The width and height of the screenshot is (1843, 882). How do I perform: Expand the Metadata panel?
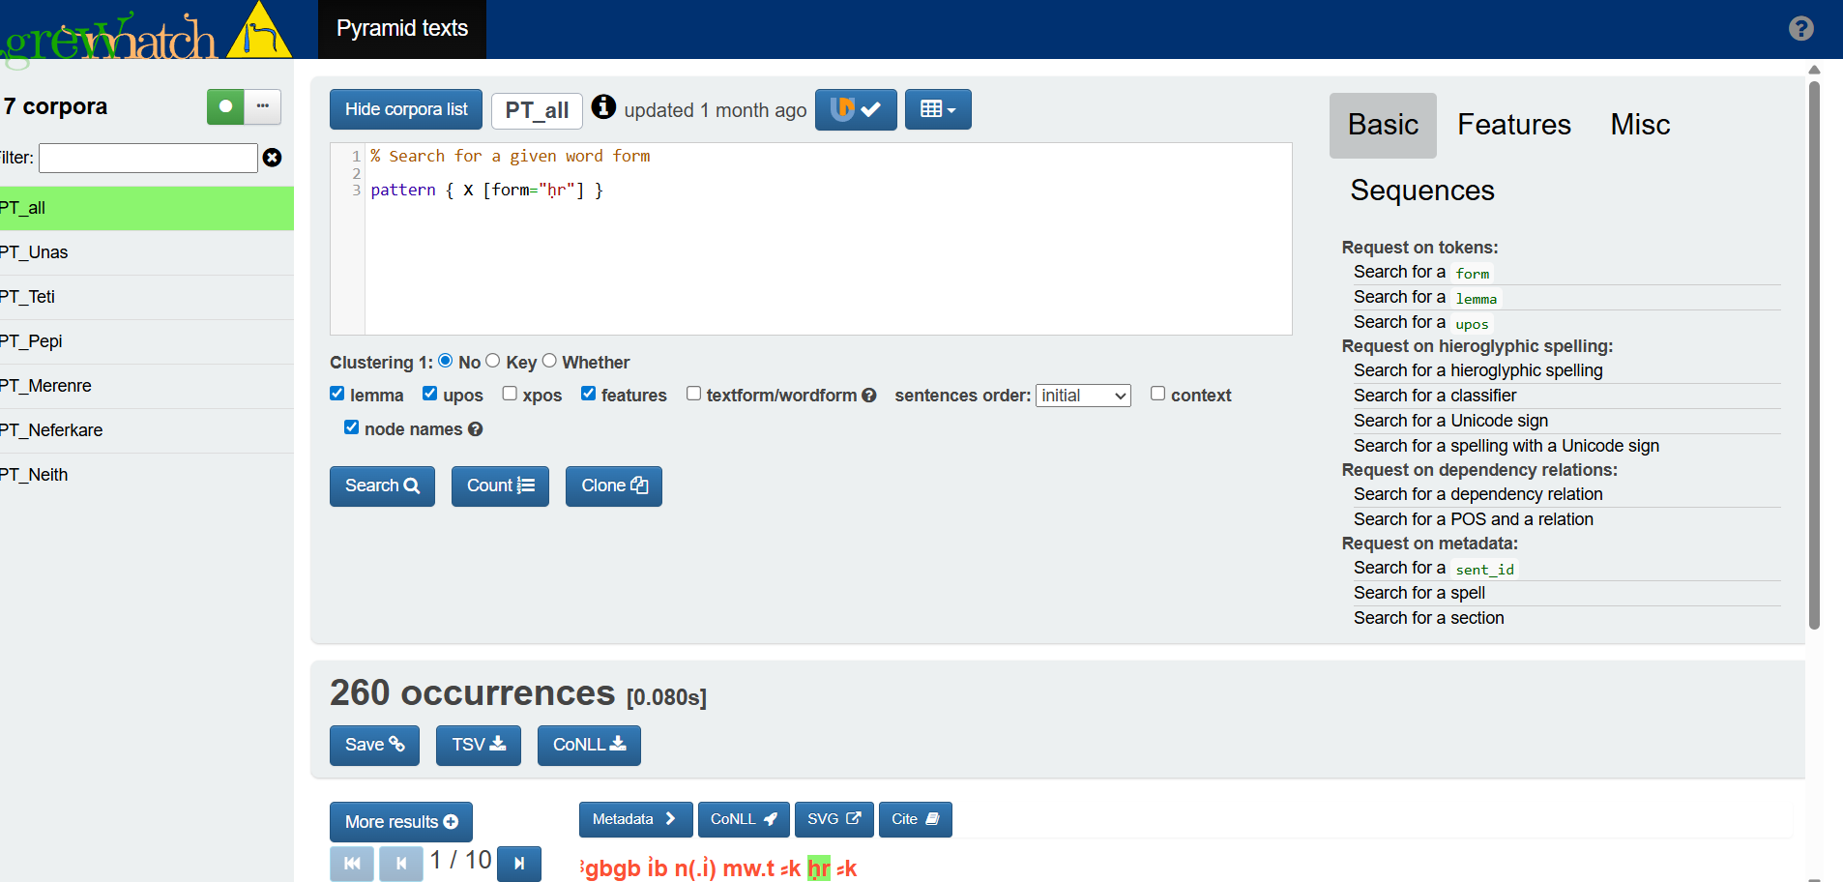point(634,819)
